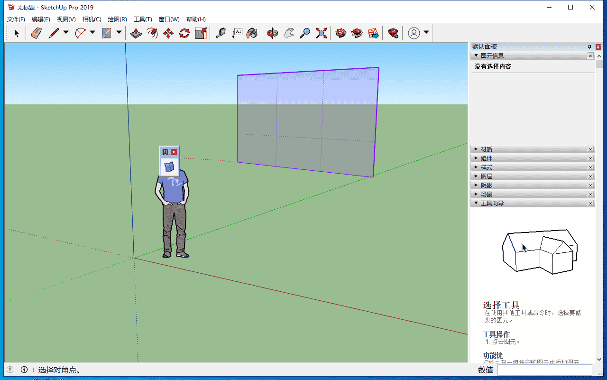The image size is (607, 380).
Task: Select the Tape Measure tool
Action: 221,33
